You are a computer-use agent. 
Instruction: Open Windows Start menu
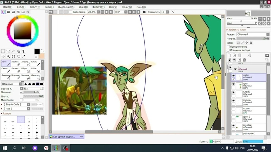point(5,148)
